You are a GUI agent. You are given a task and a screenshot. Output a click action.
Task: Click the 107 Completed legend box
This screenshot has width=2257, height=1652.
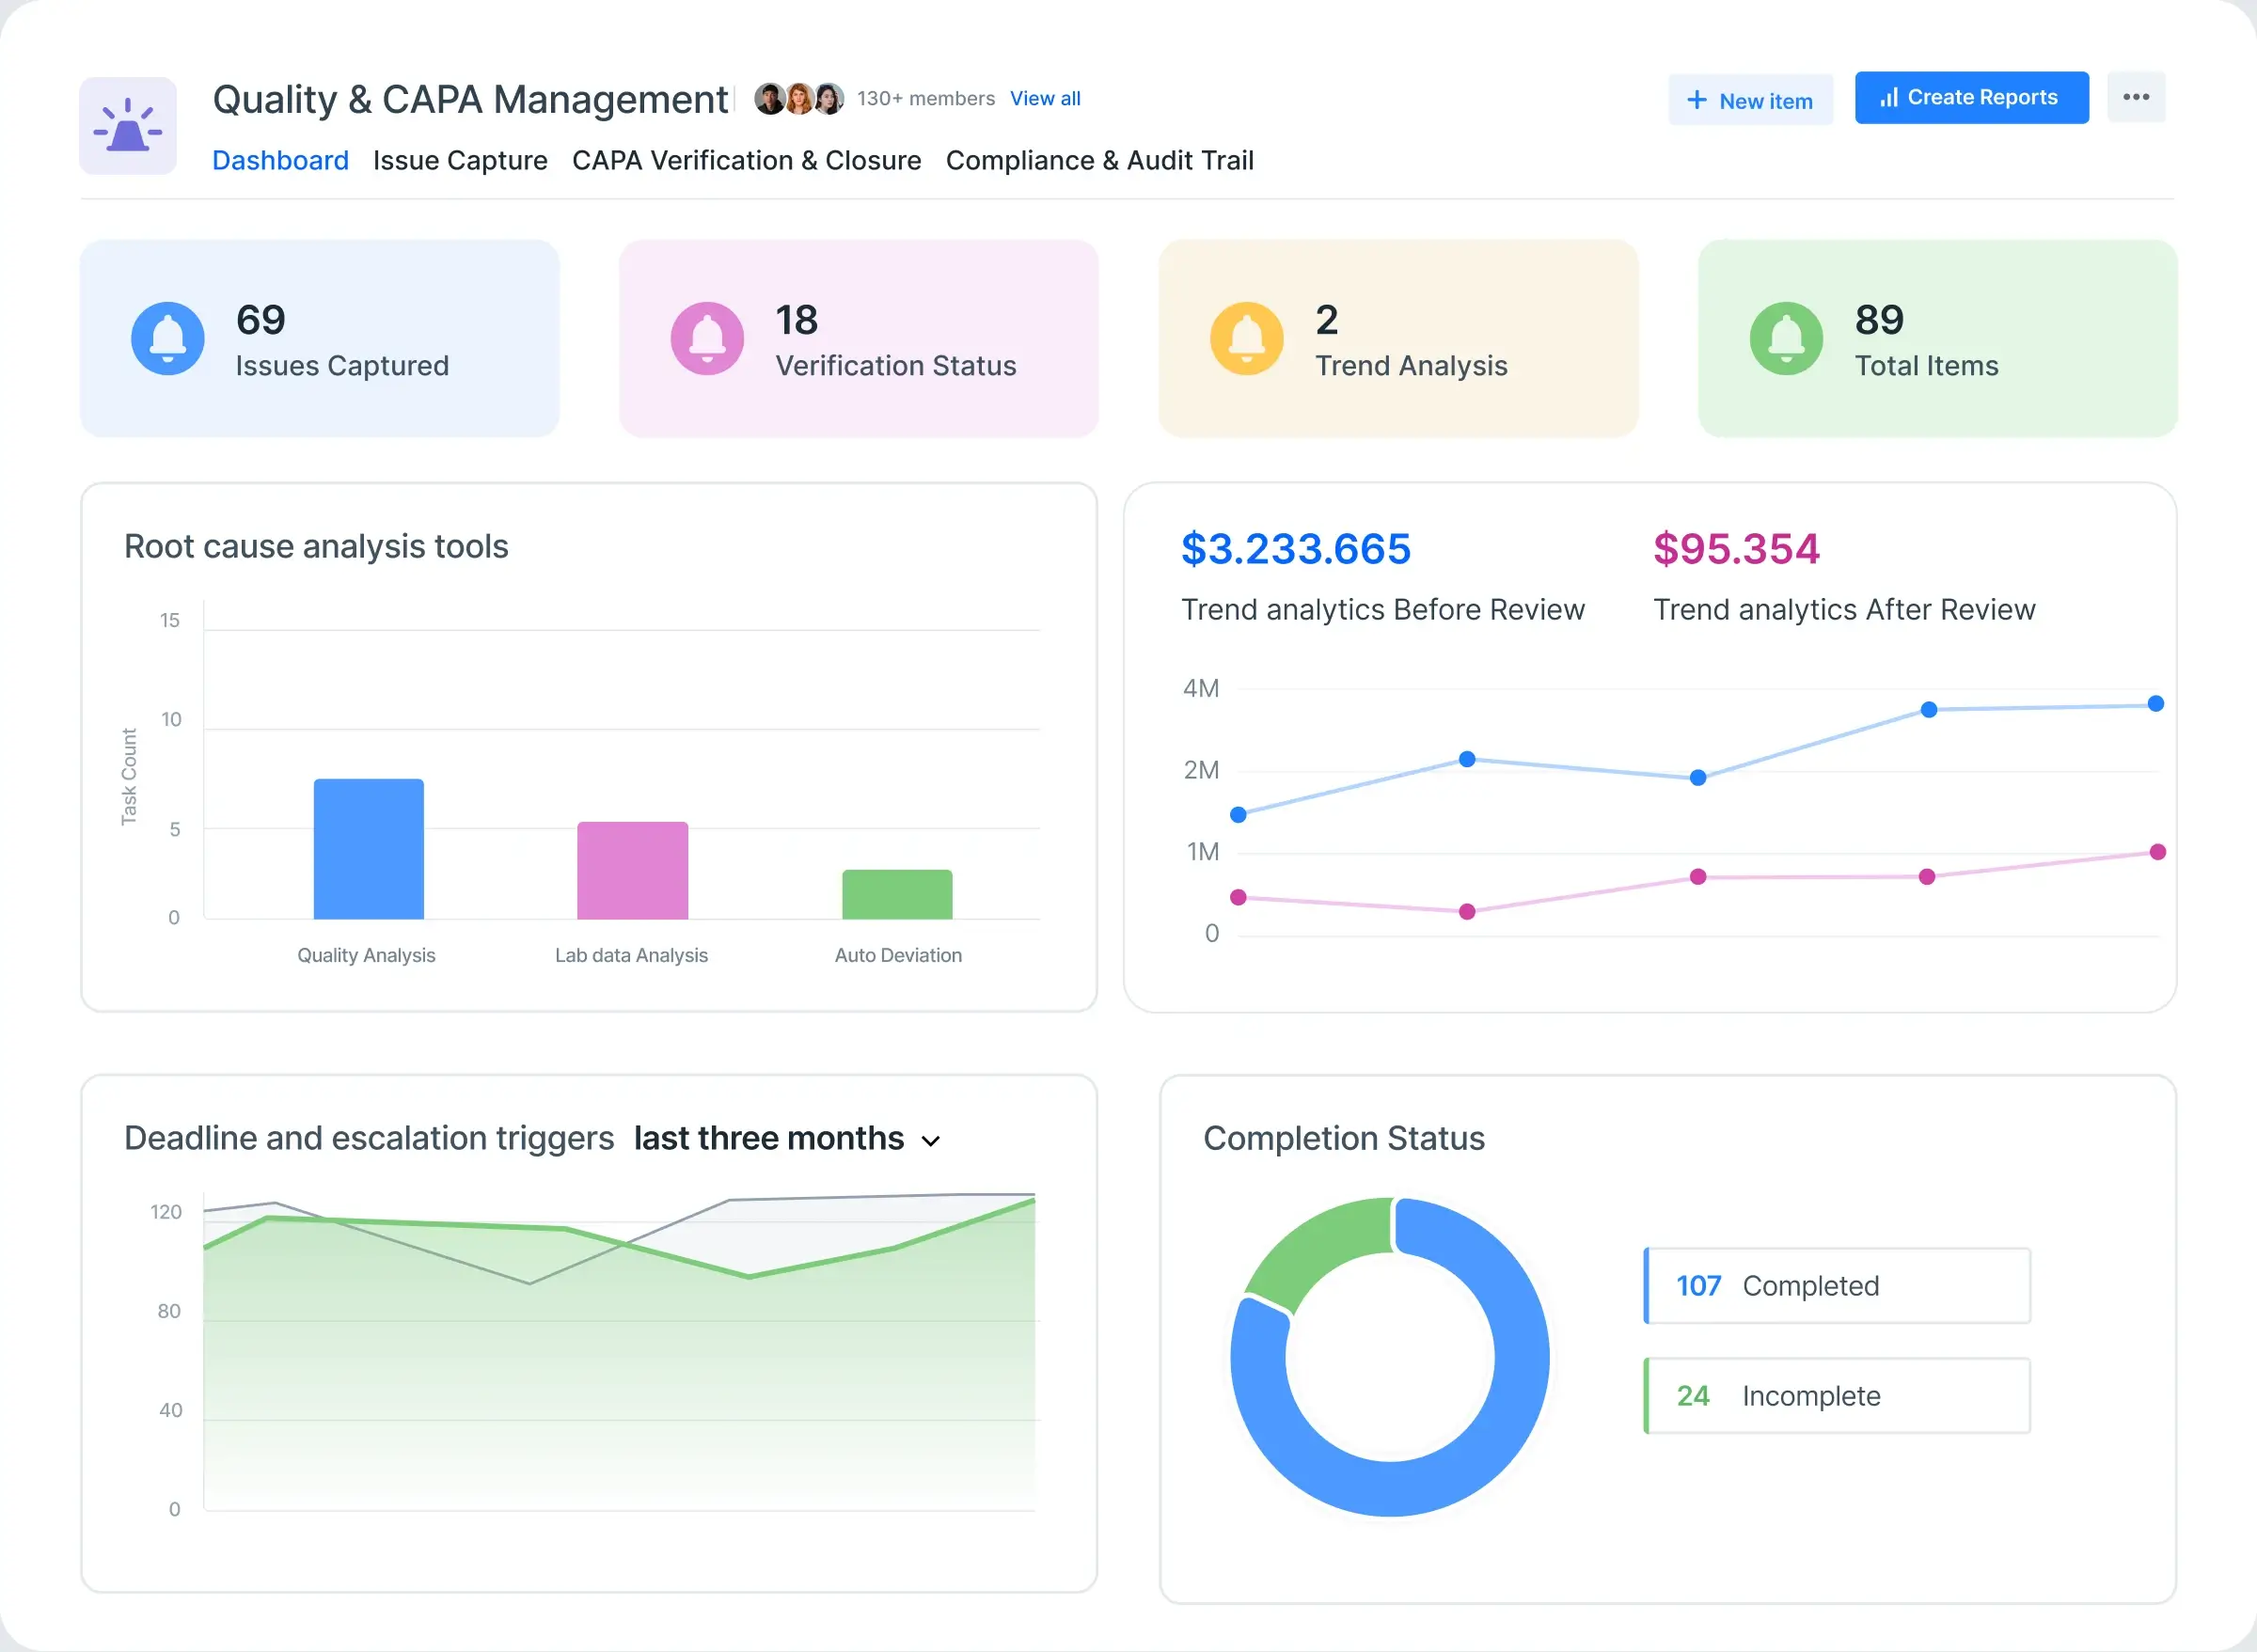[1837, 1286]
